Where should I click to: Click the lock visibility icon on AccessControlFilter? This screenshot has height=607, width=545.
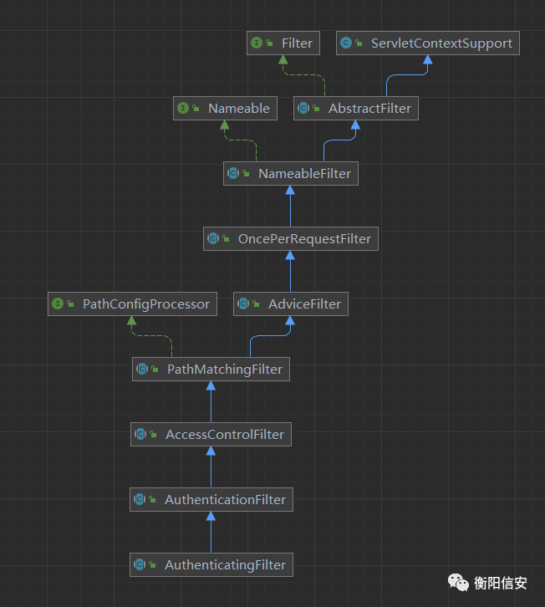tap(154, 435)
